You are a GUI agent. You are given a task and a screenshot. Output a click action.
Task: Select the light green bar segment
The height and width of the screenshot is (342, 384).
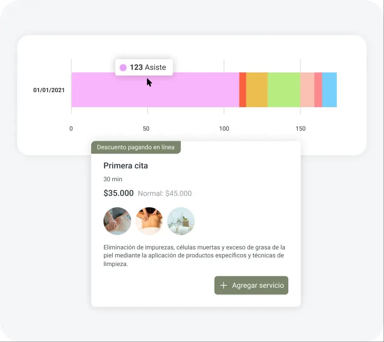tap(284, 90)
